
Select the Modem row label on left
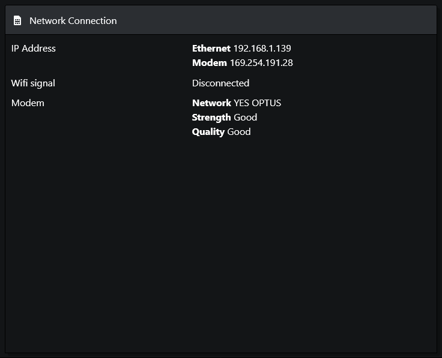coord(28,103)
